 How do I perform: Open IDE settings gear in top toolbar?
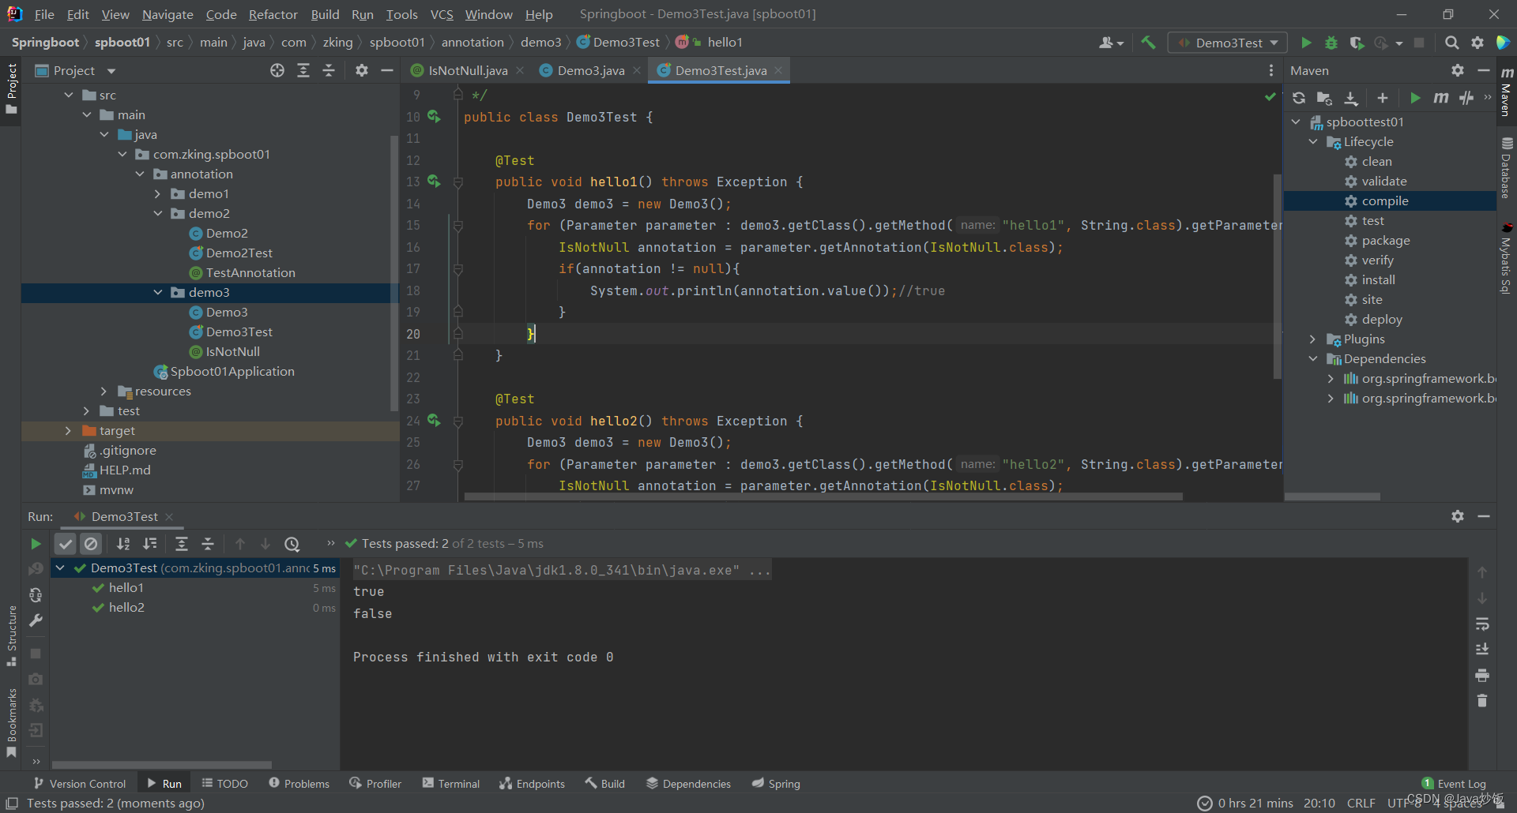(x=1477, y=43)
